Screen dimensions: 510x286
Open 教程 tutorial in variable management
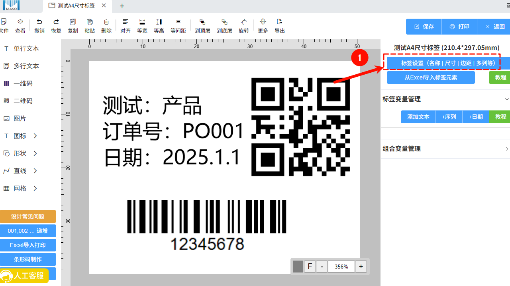tap(500, 117)
